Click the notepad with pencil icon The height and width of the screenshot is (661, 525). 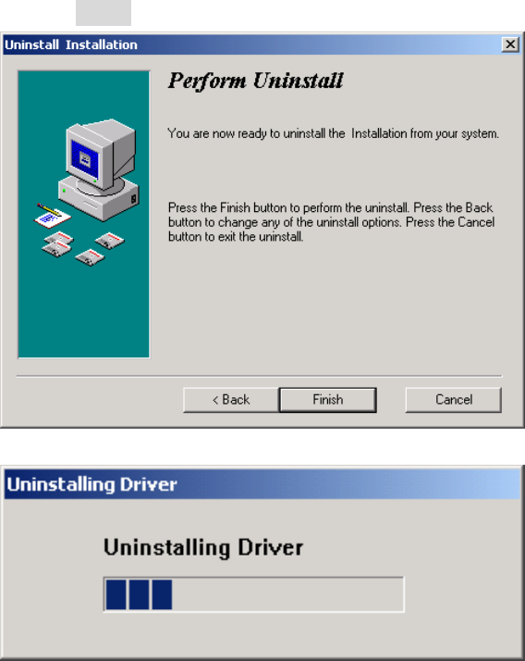pos(52,216)
